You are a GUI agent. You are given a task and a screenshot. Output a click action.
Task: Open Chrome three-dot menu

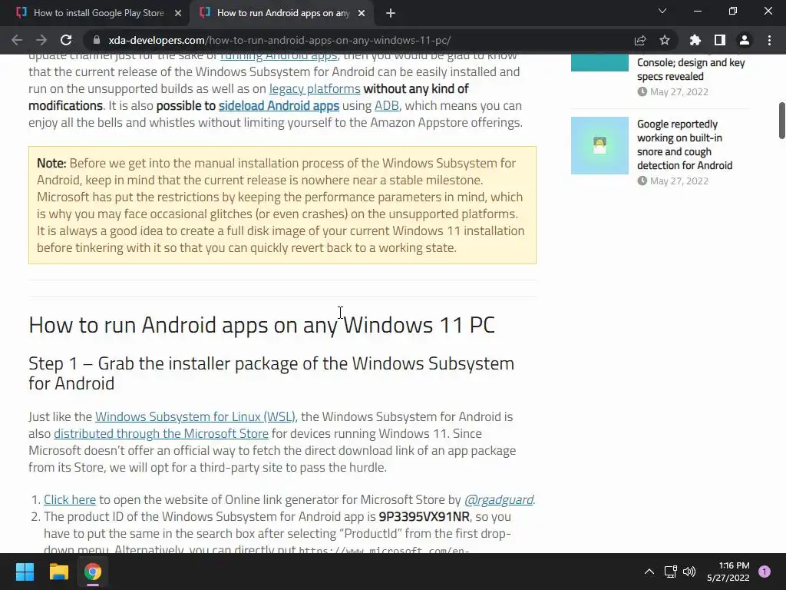(769, 40)
